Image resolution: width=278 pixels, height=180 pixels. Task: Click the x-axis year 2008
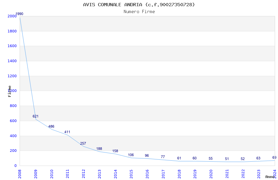pos(20,174)
